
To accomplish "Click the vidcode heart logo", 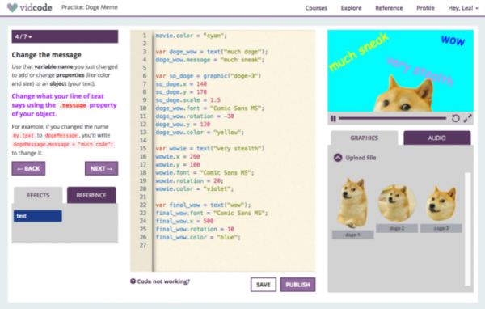I will [12, 7].
